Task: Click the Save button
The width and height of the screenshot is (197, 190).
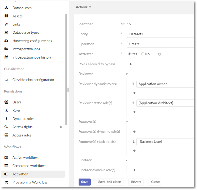Action: (x=85, y=182)
